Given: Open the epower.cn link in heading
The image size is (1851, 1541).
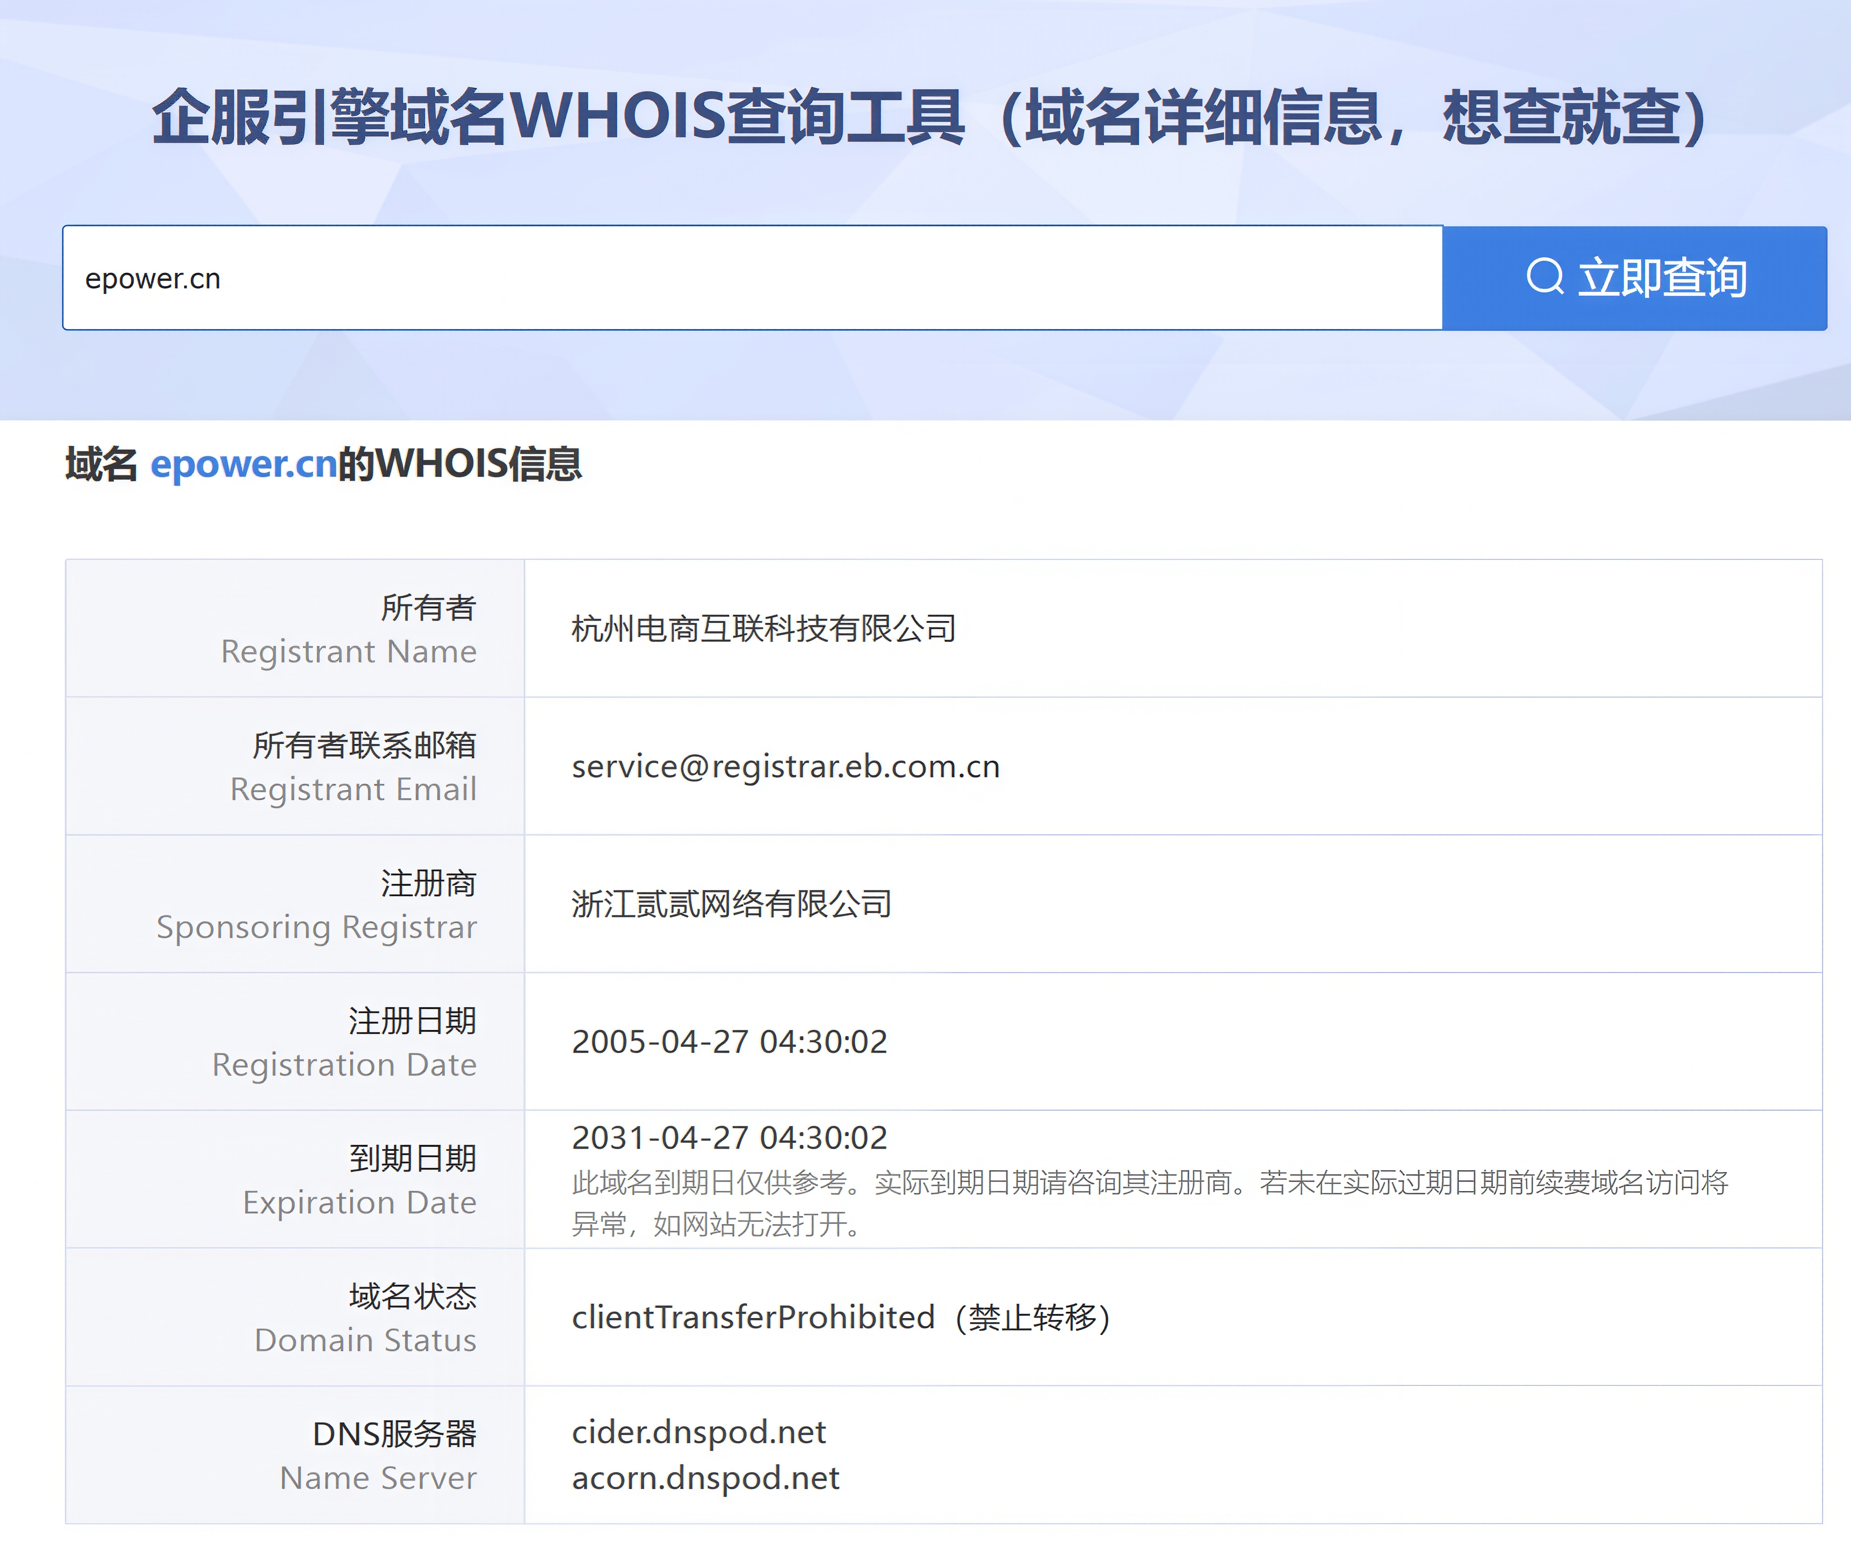Looking at the screenshot, I should (243, 465).
